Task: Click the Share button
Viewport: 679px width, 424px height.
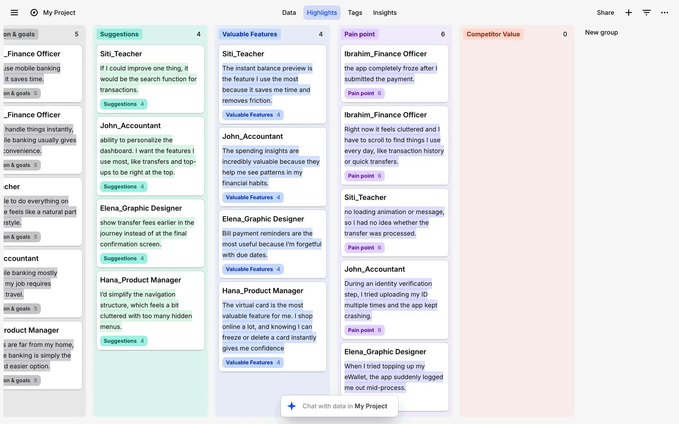Action: (x=605, y=13)
